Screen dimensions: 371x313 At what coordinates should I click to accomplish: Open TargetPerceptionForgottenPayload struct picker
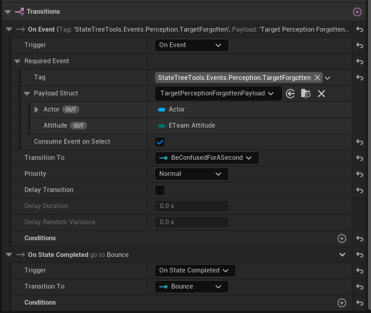pyautogui.click(x=218, y=94)
